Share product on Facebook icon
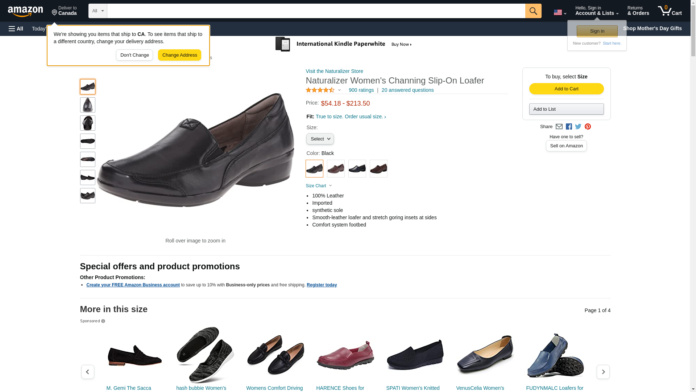 (569, 127)
